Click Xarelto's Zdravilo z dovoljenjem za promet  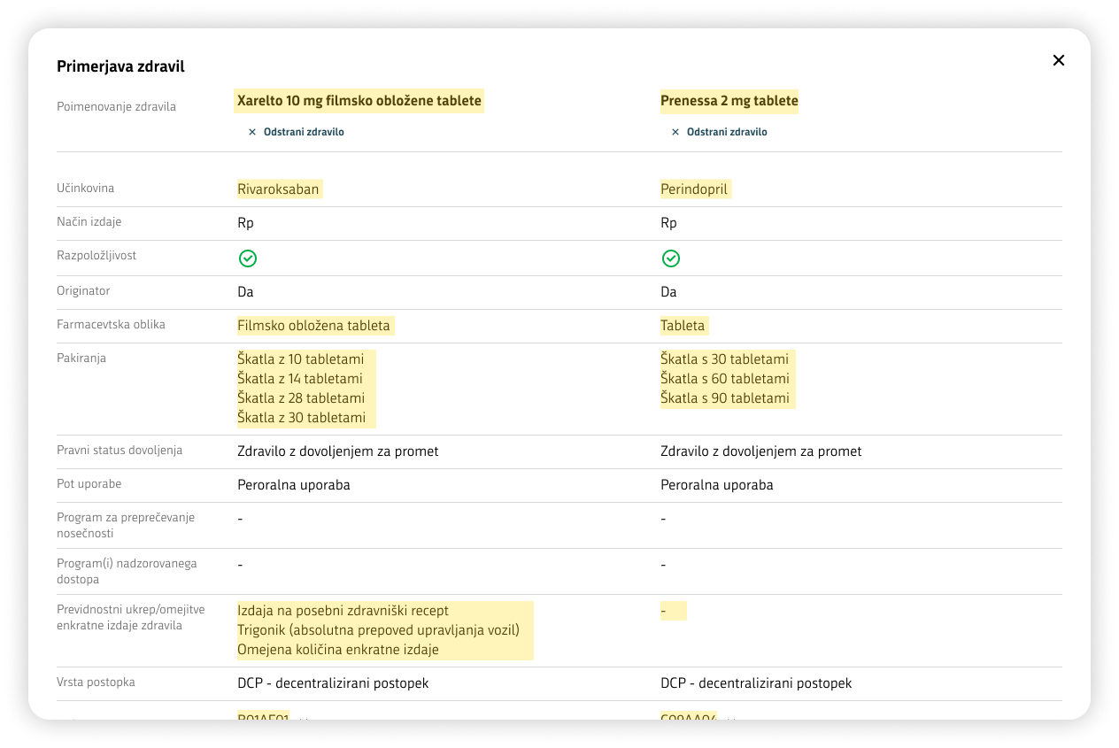pyautogui.click(x=338, y=451)
